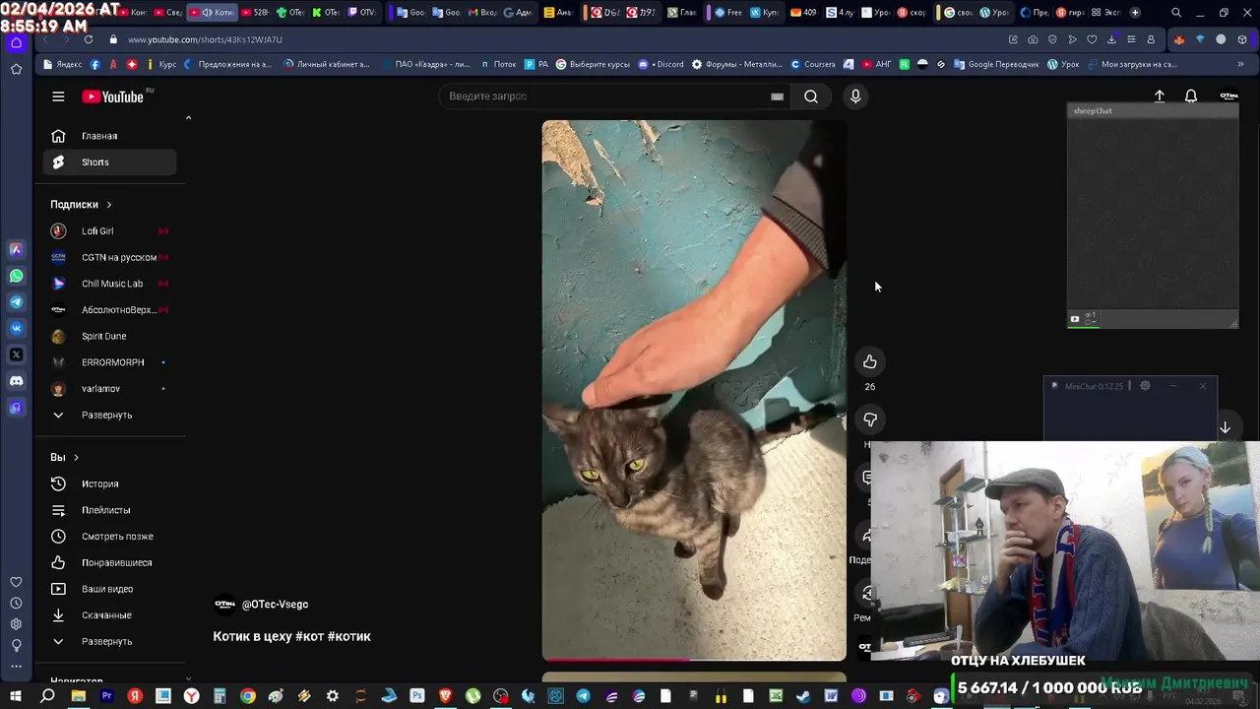
Task: Open Chill Music Lab channel
Action: (x=109, y=284)
